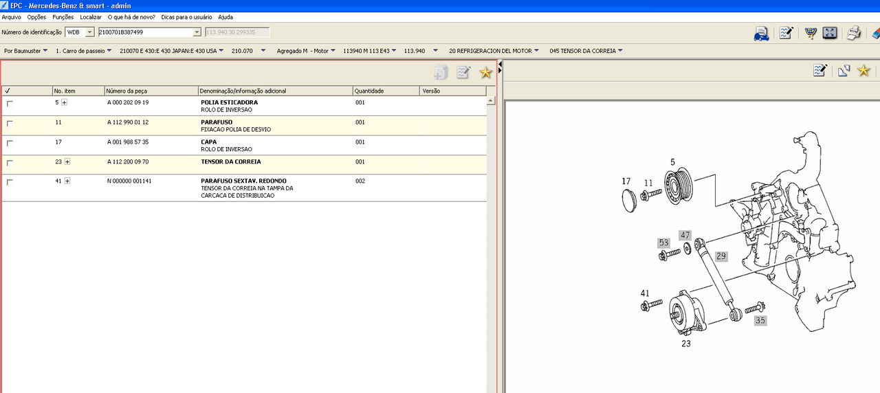Open the notes editor in top toolbar
The width and height of the screenshot is (880, 393).
coord(786,33)
